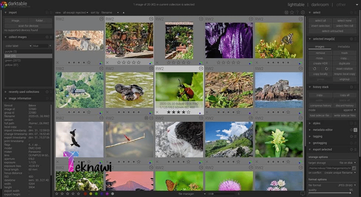Image resolution: width=361 pixels, height=197 pixels.
Task: Browse export folder with the directory icon
Action: (354, 168)
